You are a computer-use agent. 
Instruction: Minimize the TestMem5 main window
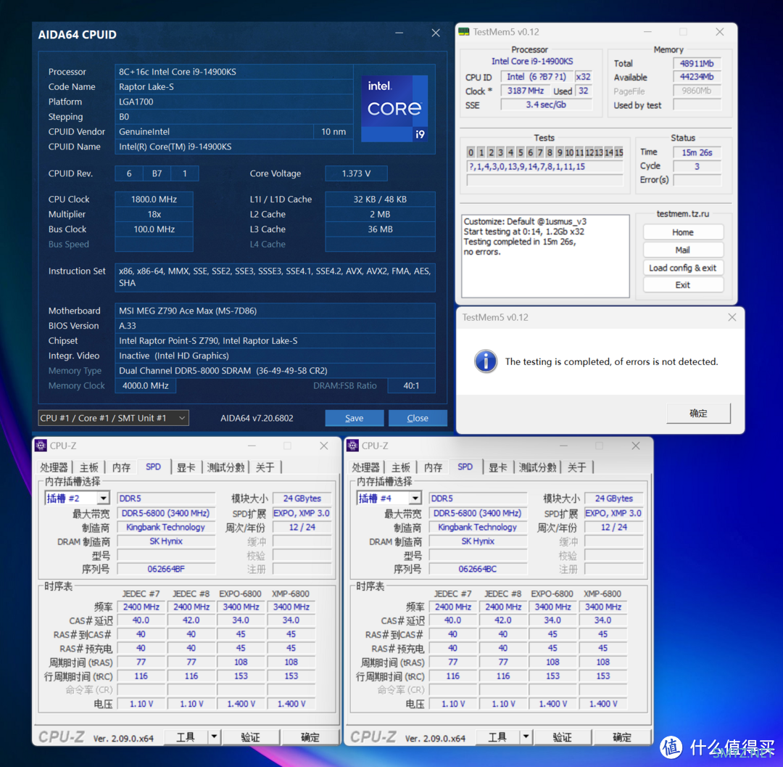[647, 32]
